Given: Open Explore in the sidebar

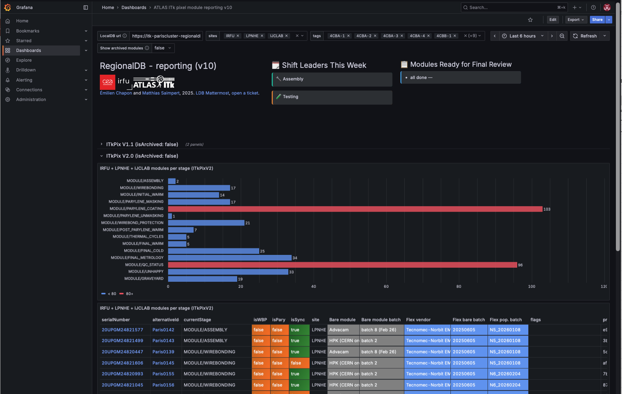Looking at the screenshot, I should pos(24,60).
